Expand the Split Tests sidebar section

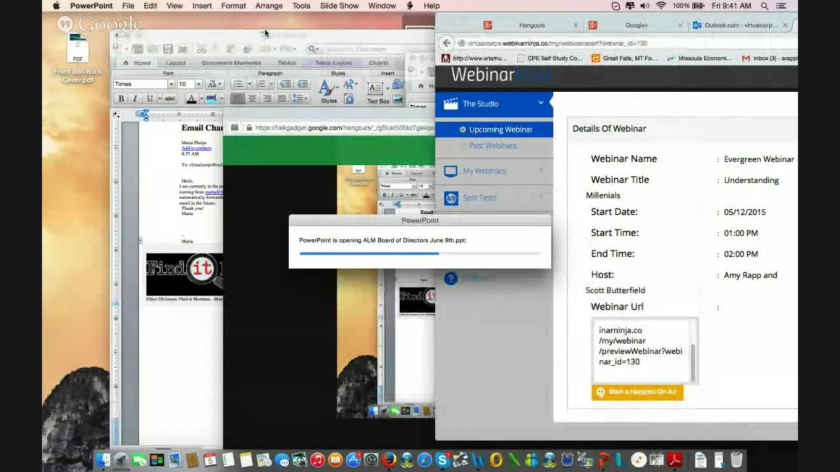click(x=494, y=197)
